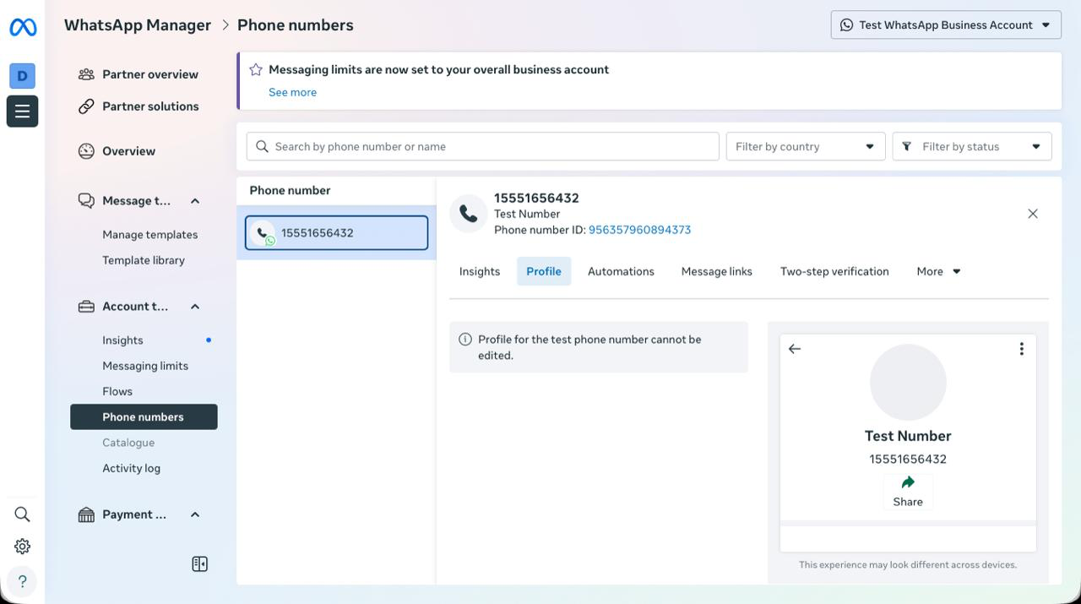Click the Meta logo icon
Viewport: 1081px width, 604px height.
point(23,27)
